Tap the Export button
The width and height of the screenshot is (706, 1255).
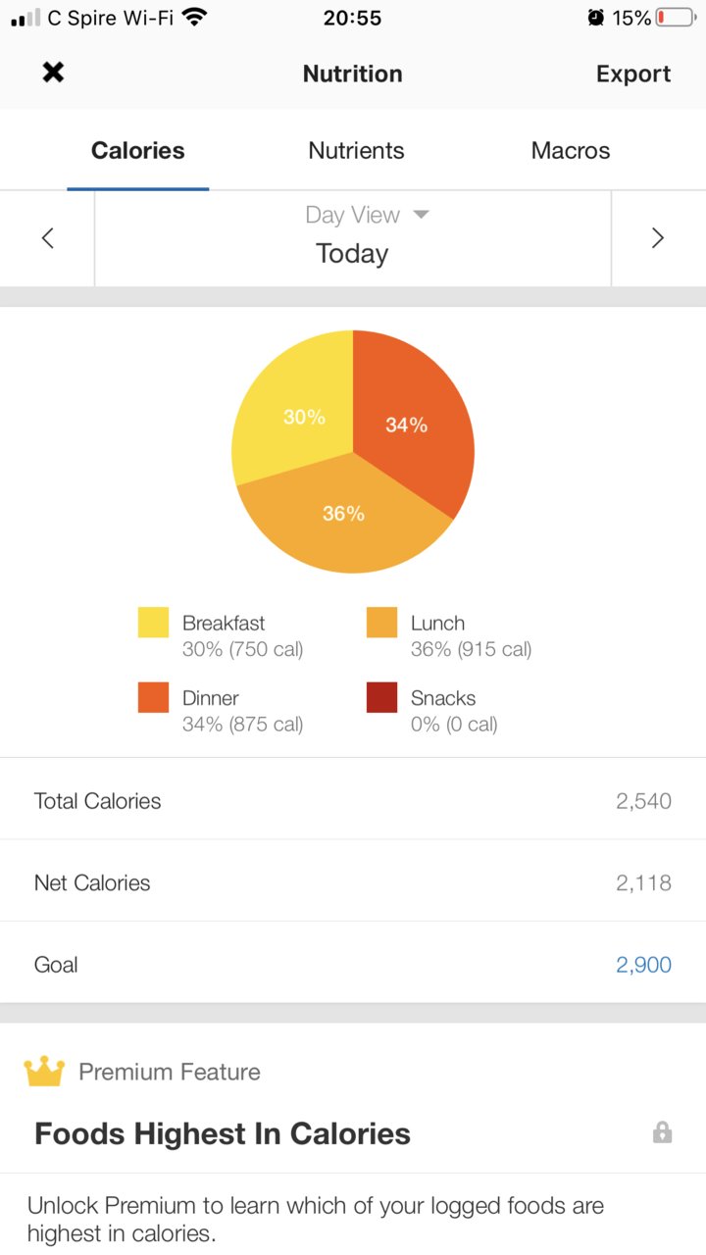click(633, 74)
